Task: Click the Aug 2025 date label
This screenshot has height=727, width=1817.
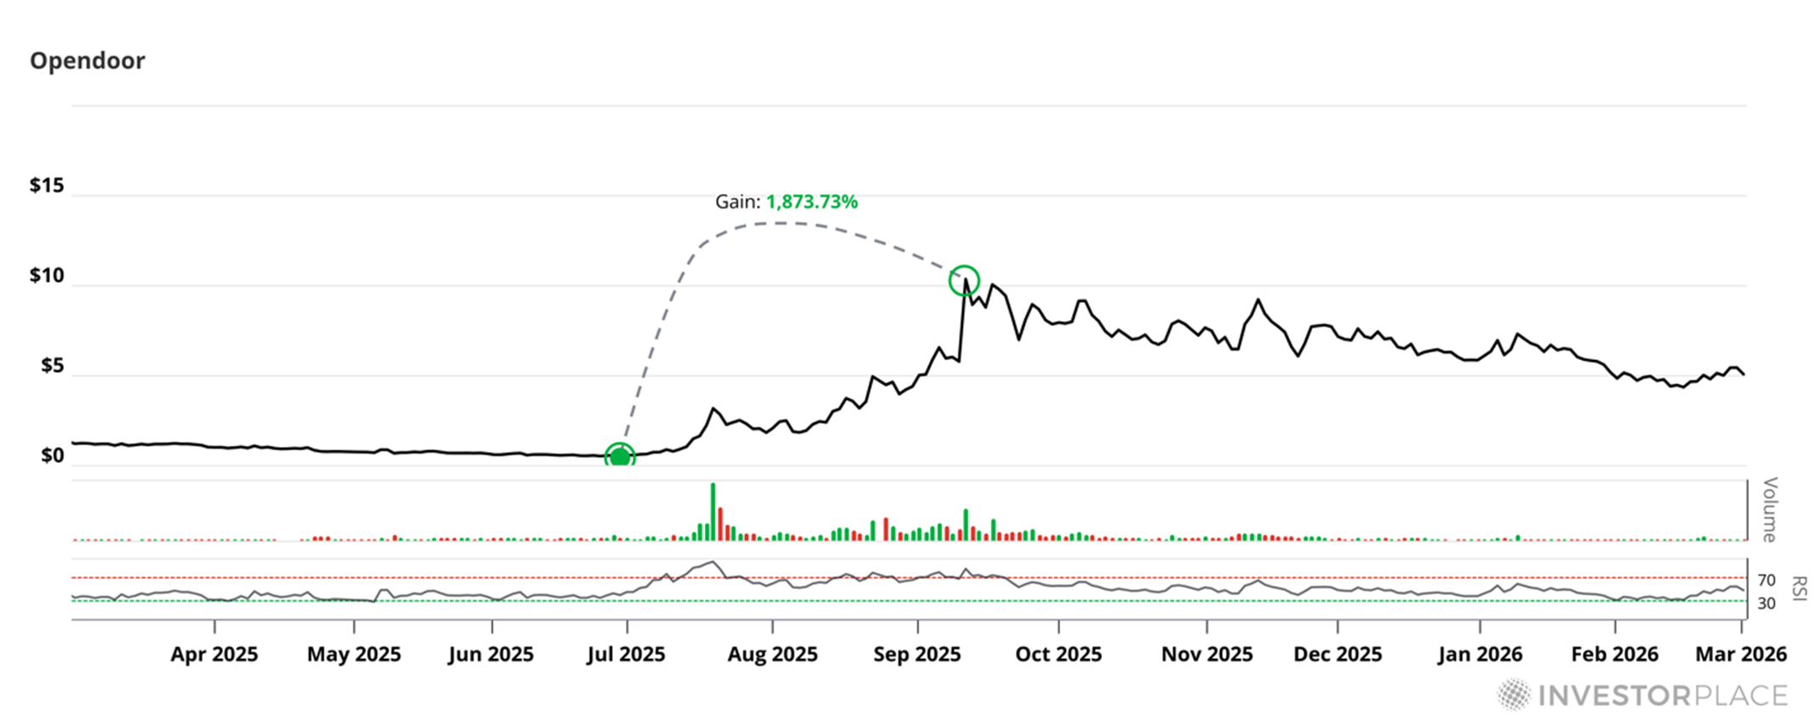Action: pos(772,654)
